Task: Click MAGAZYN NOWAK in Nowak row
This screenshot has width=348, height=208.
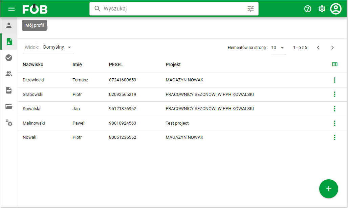Action: point(184,137)
